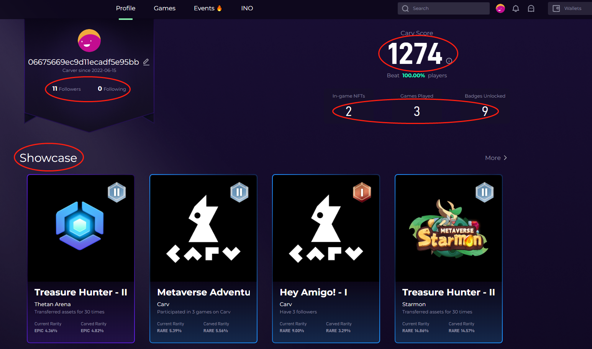Screen dimensions: 592x349
Task: Click the large profile avatar picture
Action: tap(89, 41)
